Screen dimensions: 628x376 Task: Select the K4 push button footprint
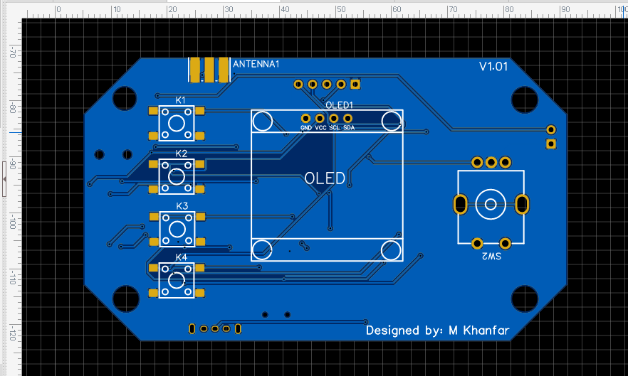(x=177, y=280)
